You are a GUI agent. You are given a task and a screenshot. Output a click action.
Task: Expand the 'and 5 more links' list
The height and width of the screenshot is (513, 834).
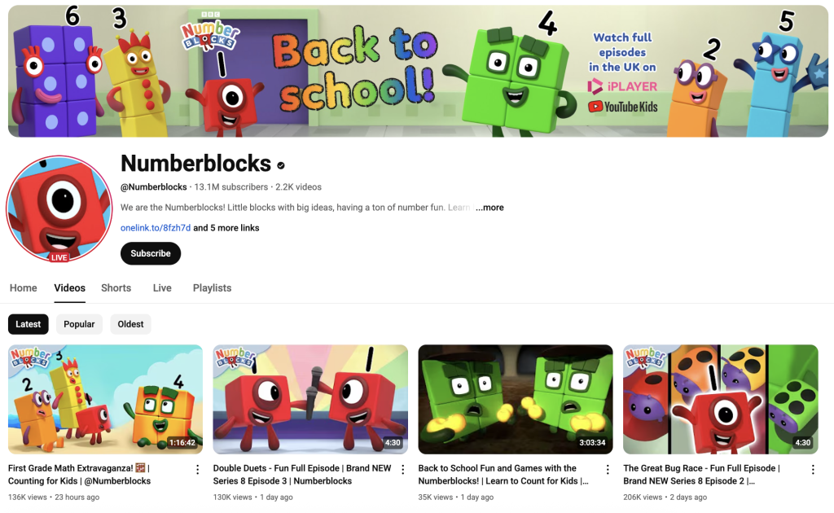[x=226, y=227]
